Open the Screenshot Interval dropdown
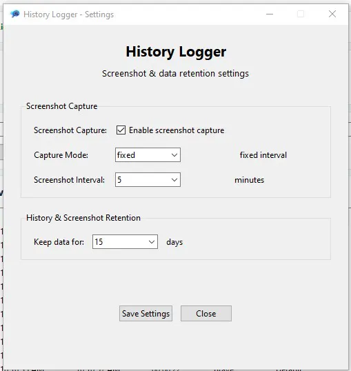351x371 pixels. [148, 179]
